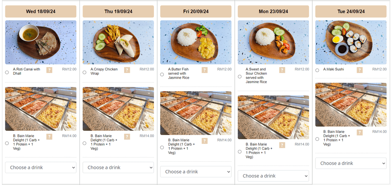Click the Maki Sushi plate image
Viewport: 391px width, 185px height.
tap(351, 42)
